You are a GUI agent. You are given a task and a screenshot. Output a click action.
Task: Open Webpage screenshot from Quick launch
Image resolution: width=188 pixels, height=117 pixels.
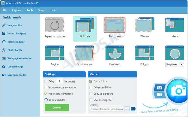(19, 58)
